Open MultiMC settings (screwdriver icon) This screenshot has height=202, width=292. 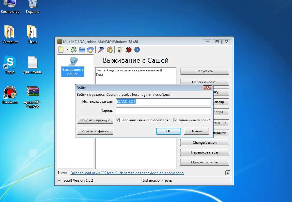101,50
